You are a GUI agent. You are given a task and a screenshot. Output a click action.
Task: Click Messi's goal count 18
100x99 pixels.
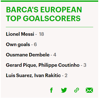[x=42, y=34]
